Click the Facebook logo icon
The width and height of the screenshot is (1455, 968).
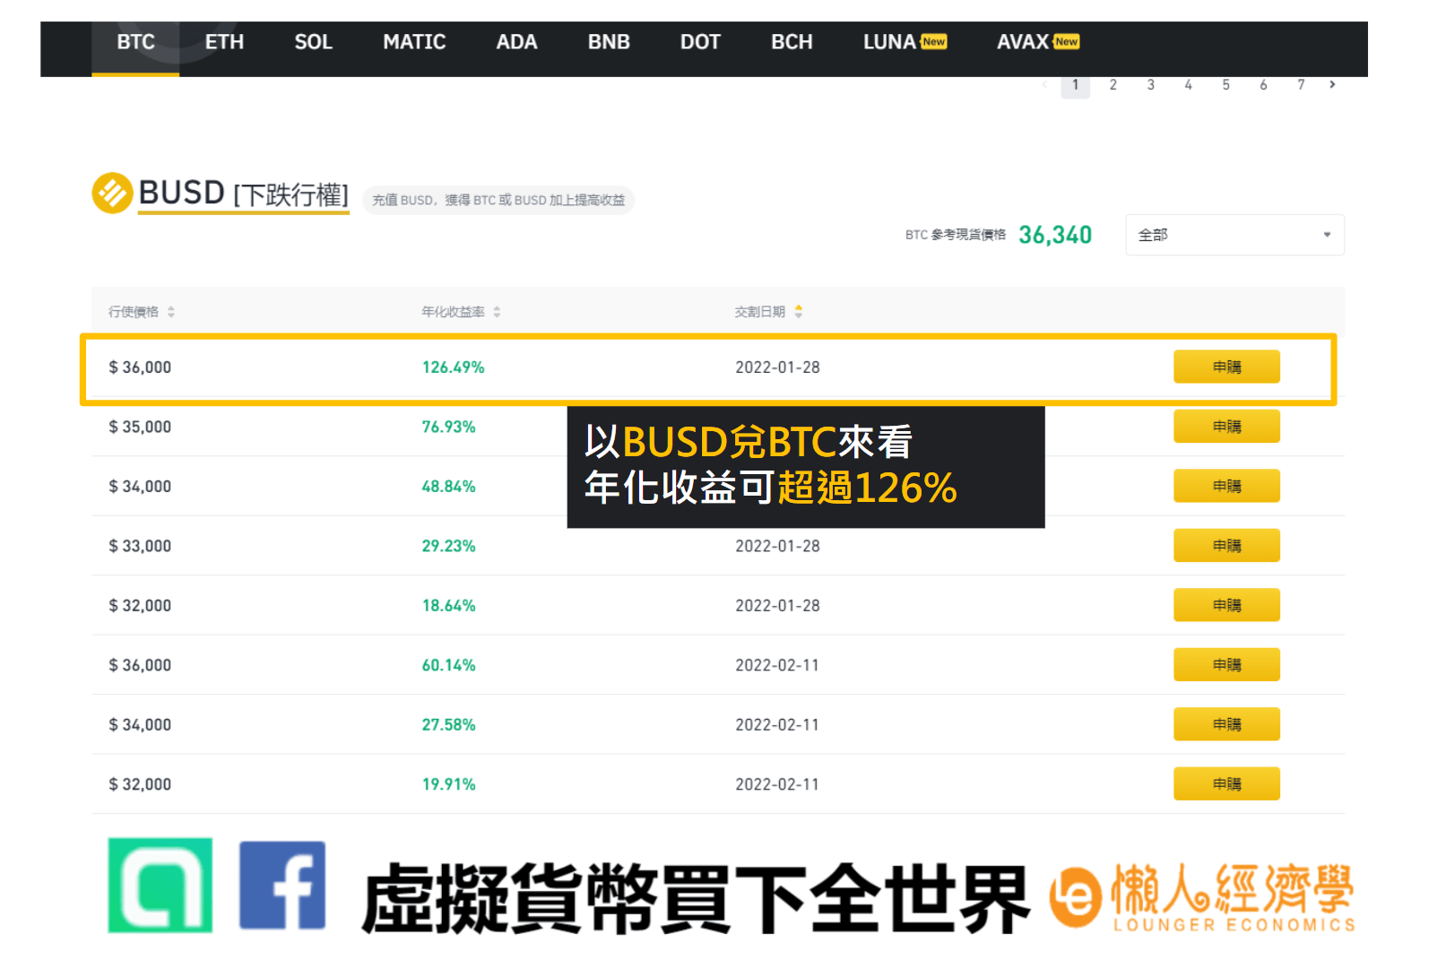click(x=282, y=886)
